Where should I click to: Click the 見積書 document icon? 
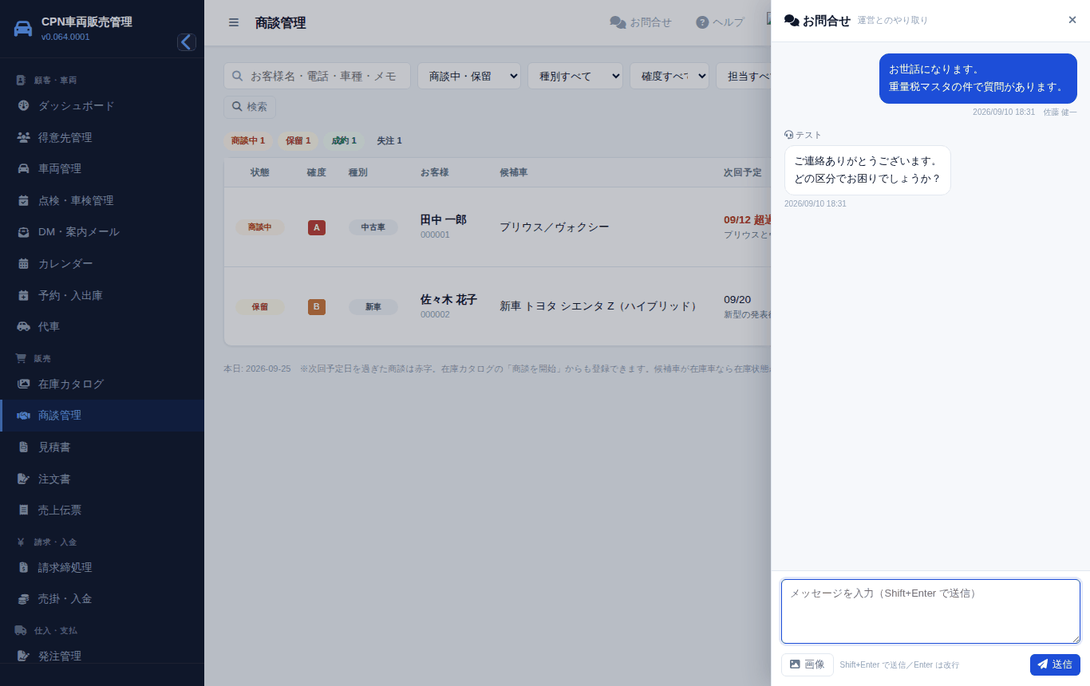click(23, 447)
